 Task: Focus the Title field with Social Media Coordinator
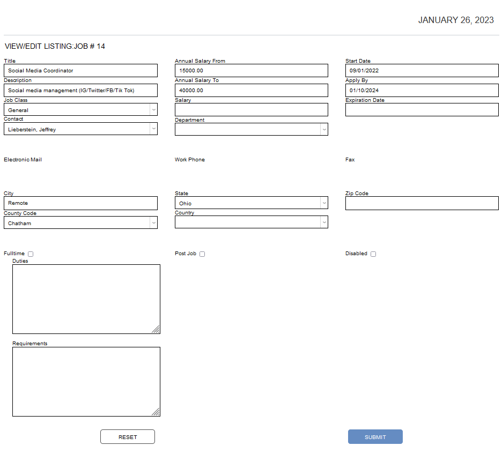click(x=80, y=70)
